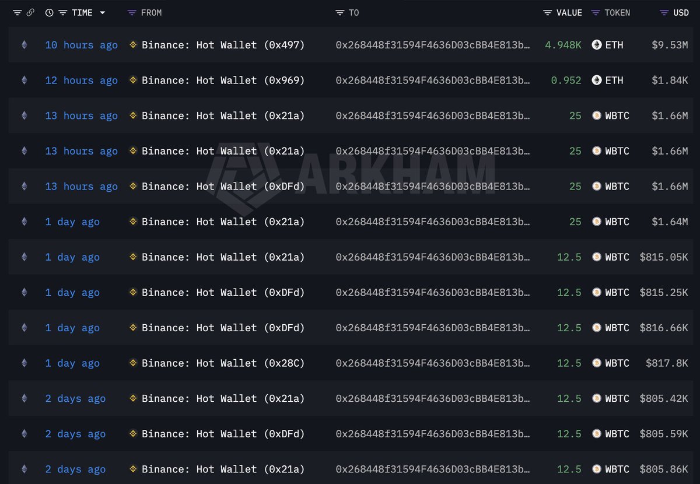
Task: Open Binance: Hot Wallet (0x497) entity
Action: pyautogui.click(x=223, y=45)
